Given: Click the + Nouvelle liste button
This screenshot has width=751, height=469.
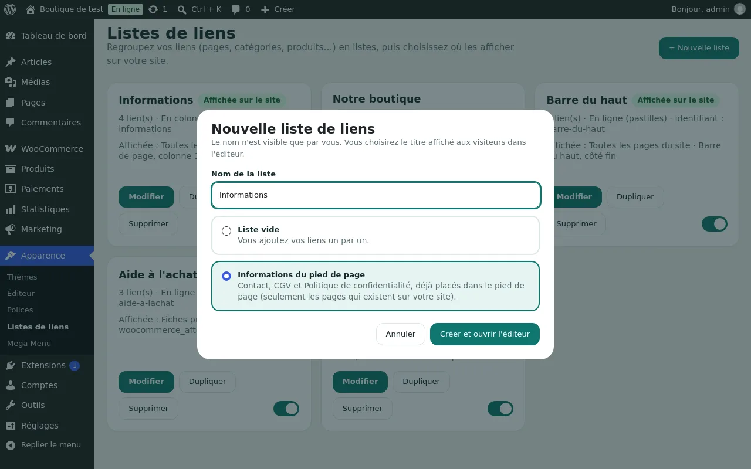Looking at the screenshot, I should (699, 48).
